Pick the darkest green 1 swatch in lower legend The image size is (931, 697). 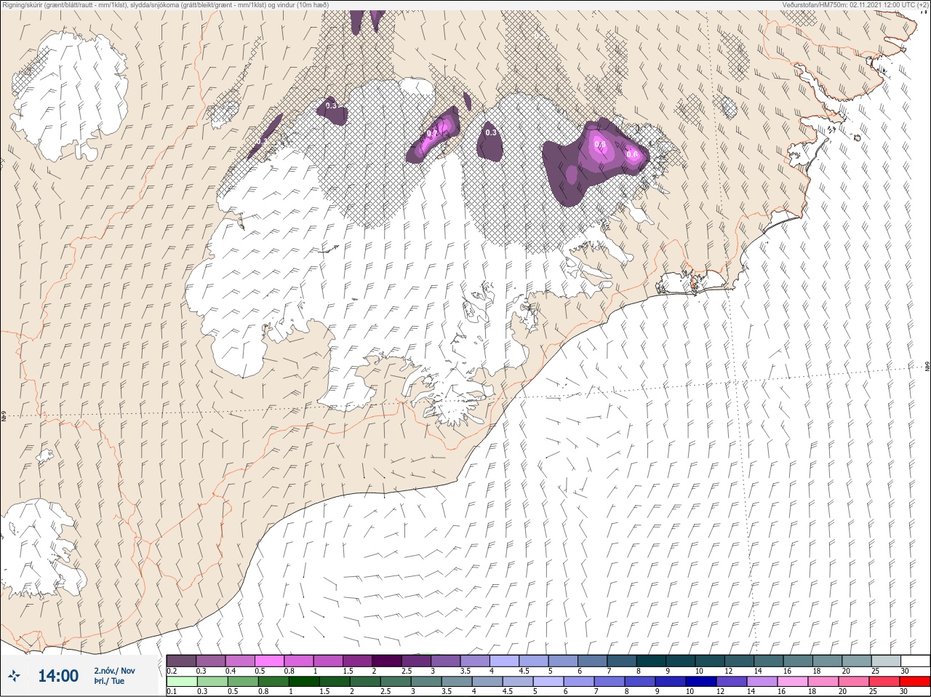pyautogui.click(x=303, y=682)
